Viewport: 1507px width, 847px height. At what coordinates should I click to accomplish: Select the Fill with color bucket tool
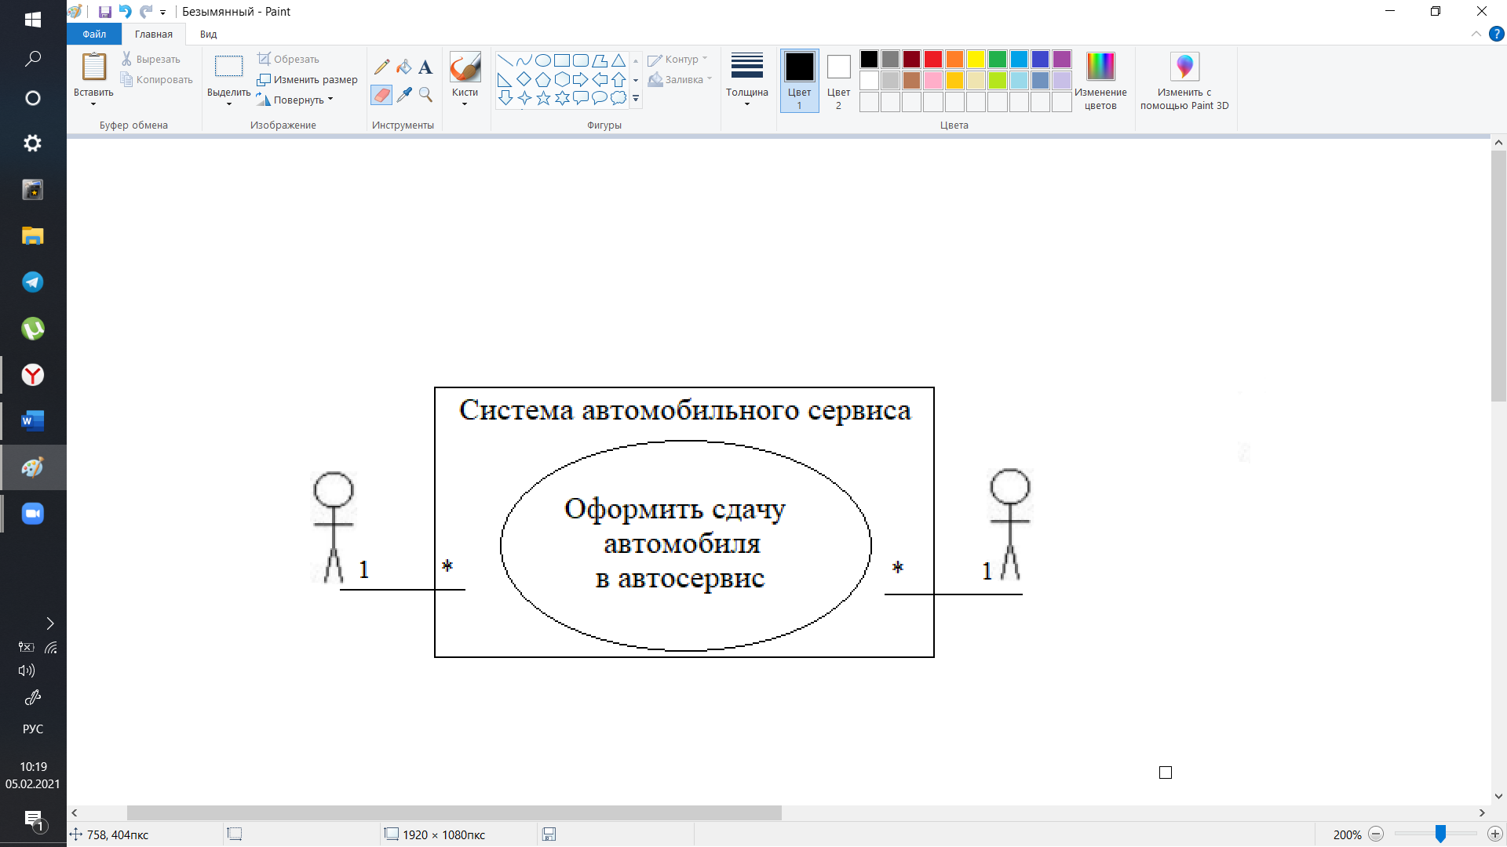click(x=403, y=67)
